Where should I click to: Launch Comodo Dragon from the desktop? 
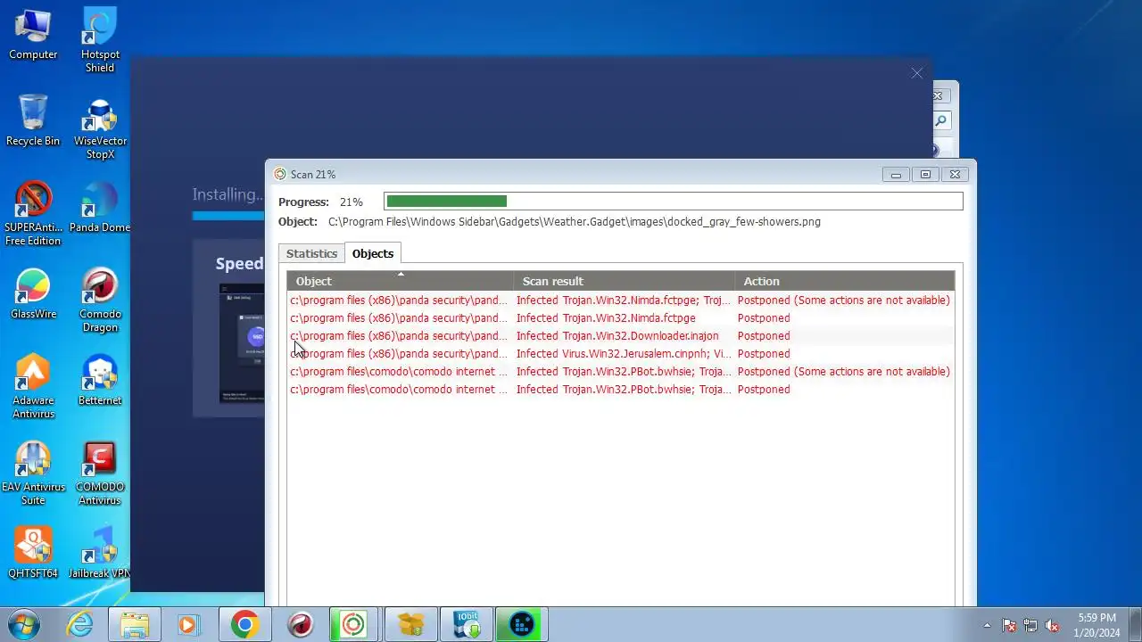pyautogui.click(x=100, y=300)
